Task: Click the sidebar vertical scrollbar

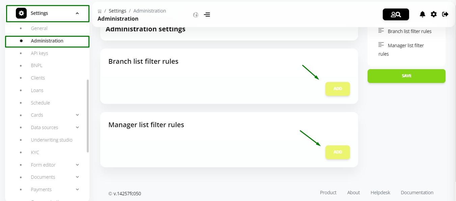Action: click(88, 116)
